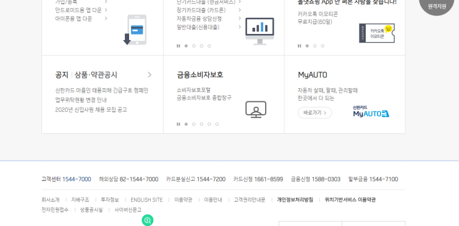Open 전자민원접수 footer link

coord(55,210)
